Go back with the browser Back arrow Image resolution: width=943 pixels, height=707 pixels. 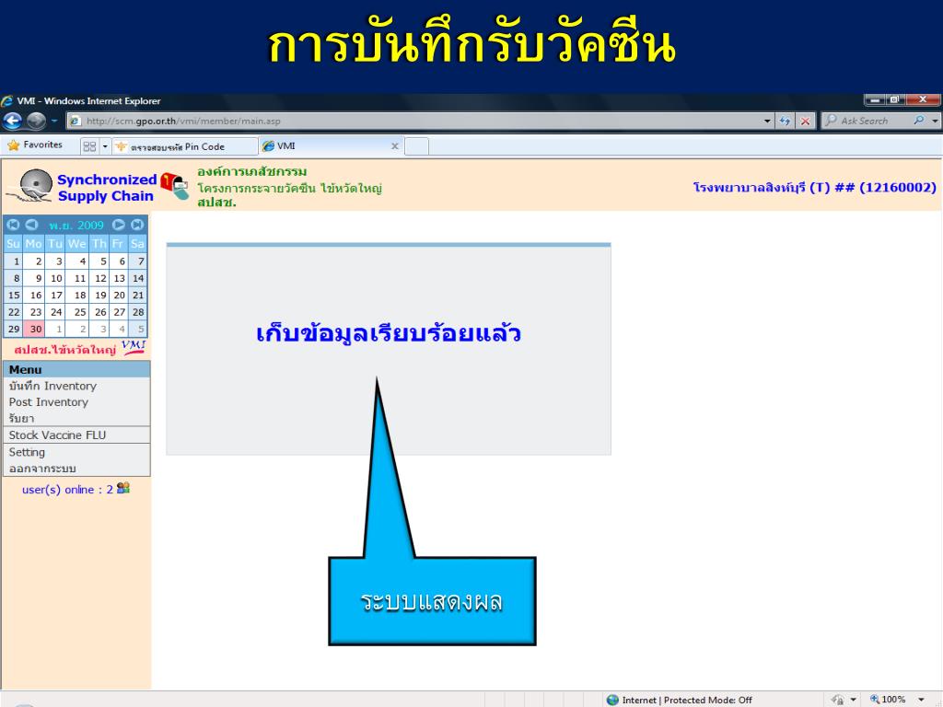(12, 121)
